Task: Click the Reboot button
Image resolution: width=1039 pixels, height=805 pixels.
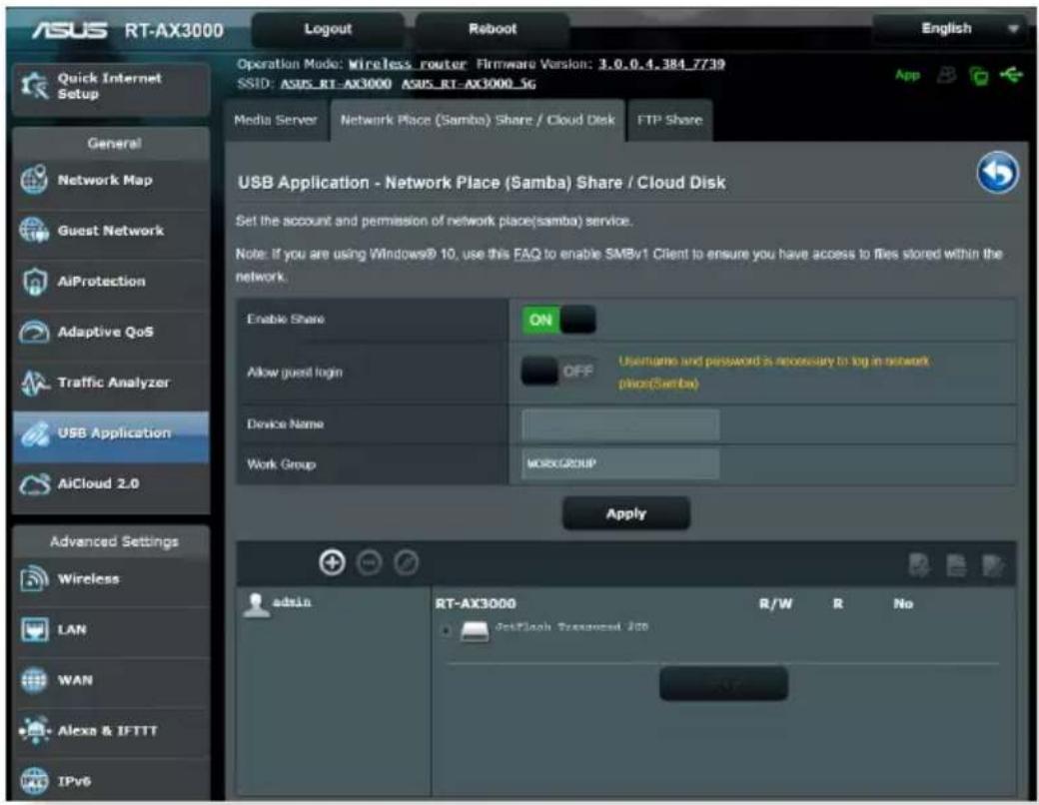Action: click(493, 29)
